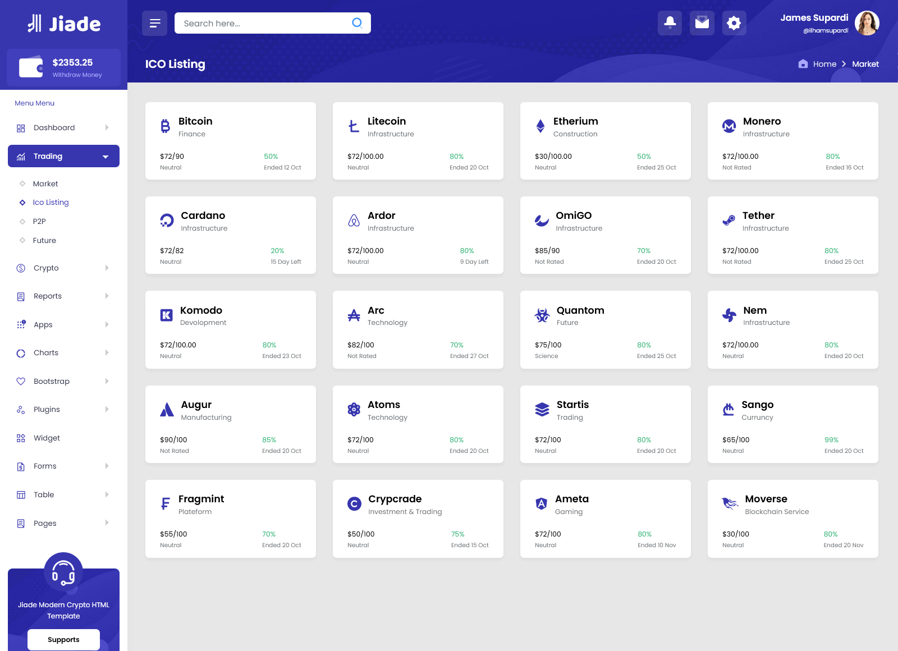Image resolution: width=898 pixels, height=651 pixels.
Task: Click the headset support icon
Action: pos(63,572)
